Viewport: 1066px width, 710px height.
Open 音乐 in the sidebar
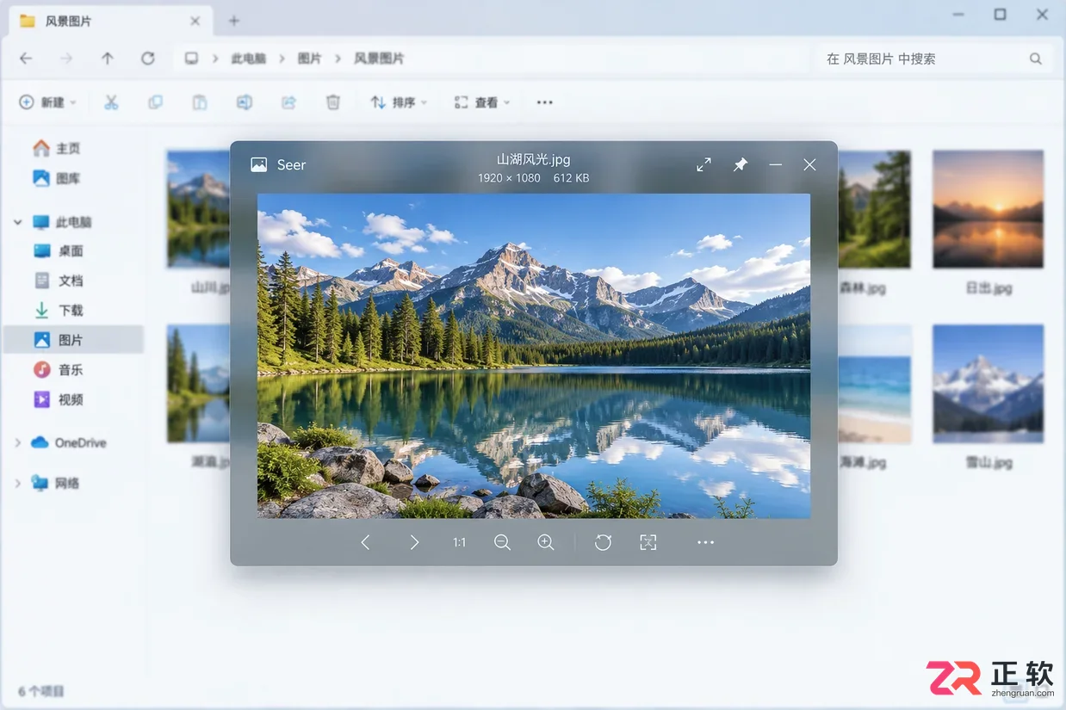(x=59, y=370)
